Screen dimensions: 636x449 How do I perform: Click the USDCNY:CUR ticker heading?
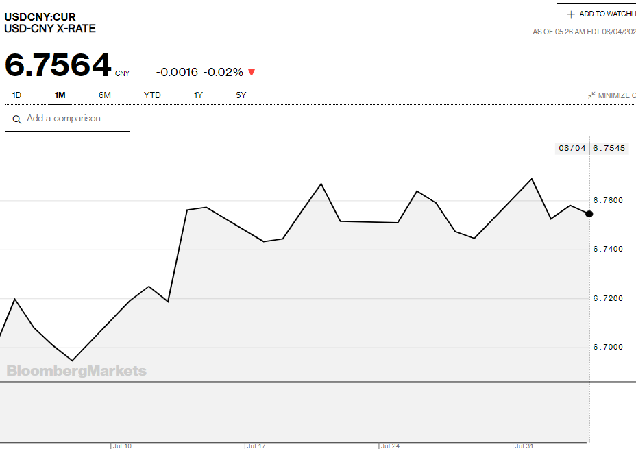pyautogui.click(x=40, y=16)
